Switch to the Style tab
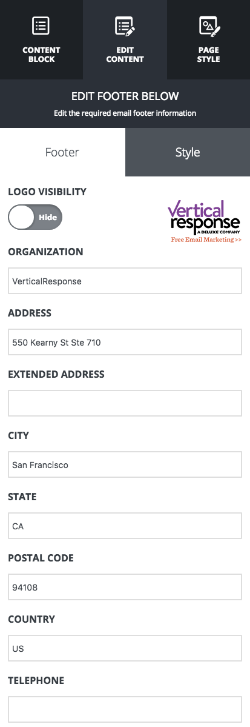250x727 pixels. click(188, 152)
